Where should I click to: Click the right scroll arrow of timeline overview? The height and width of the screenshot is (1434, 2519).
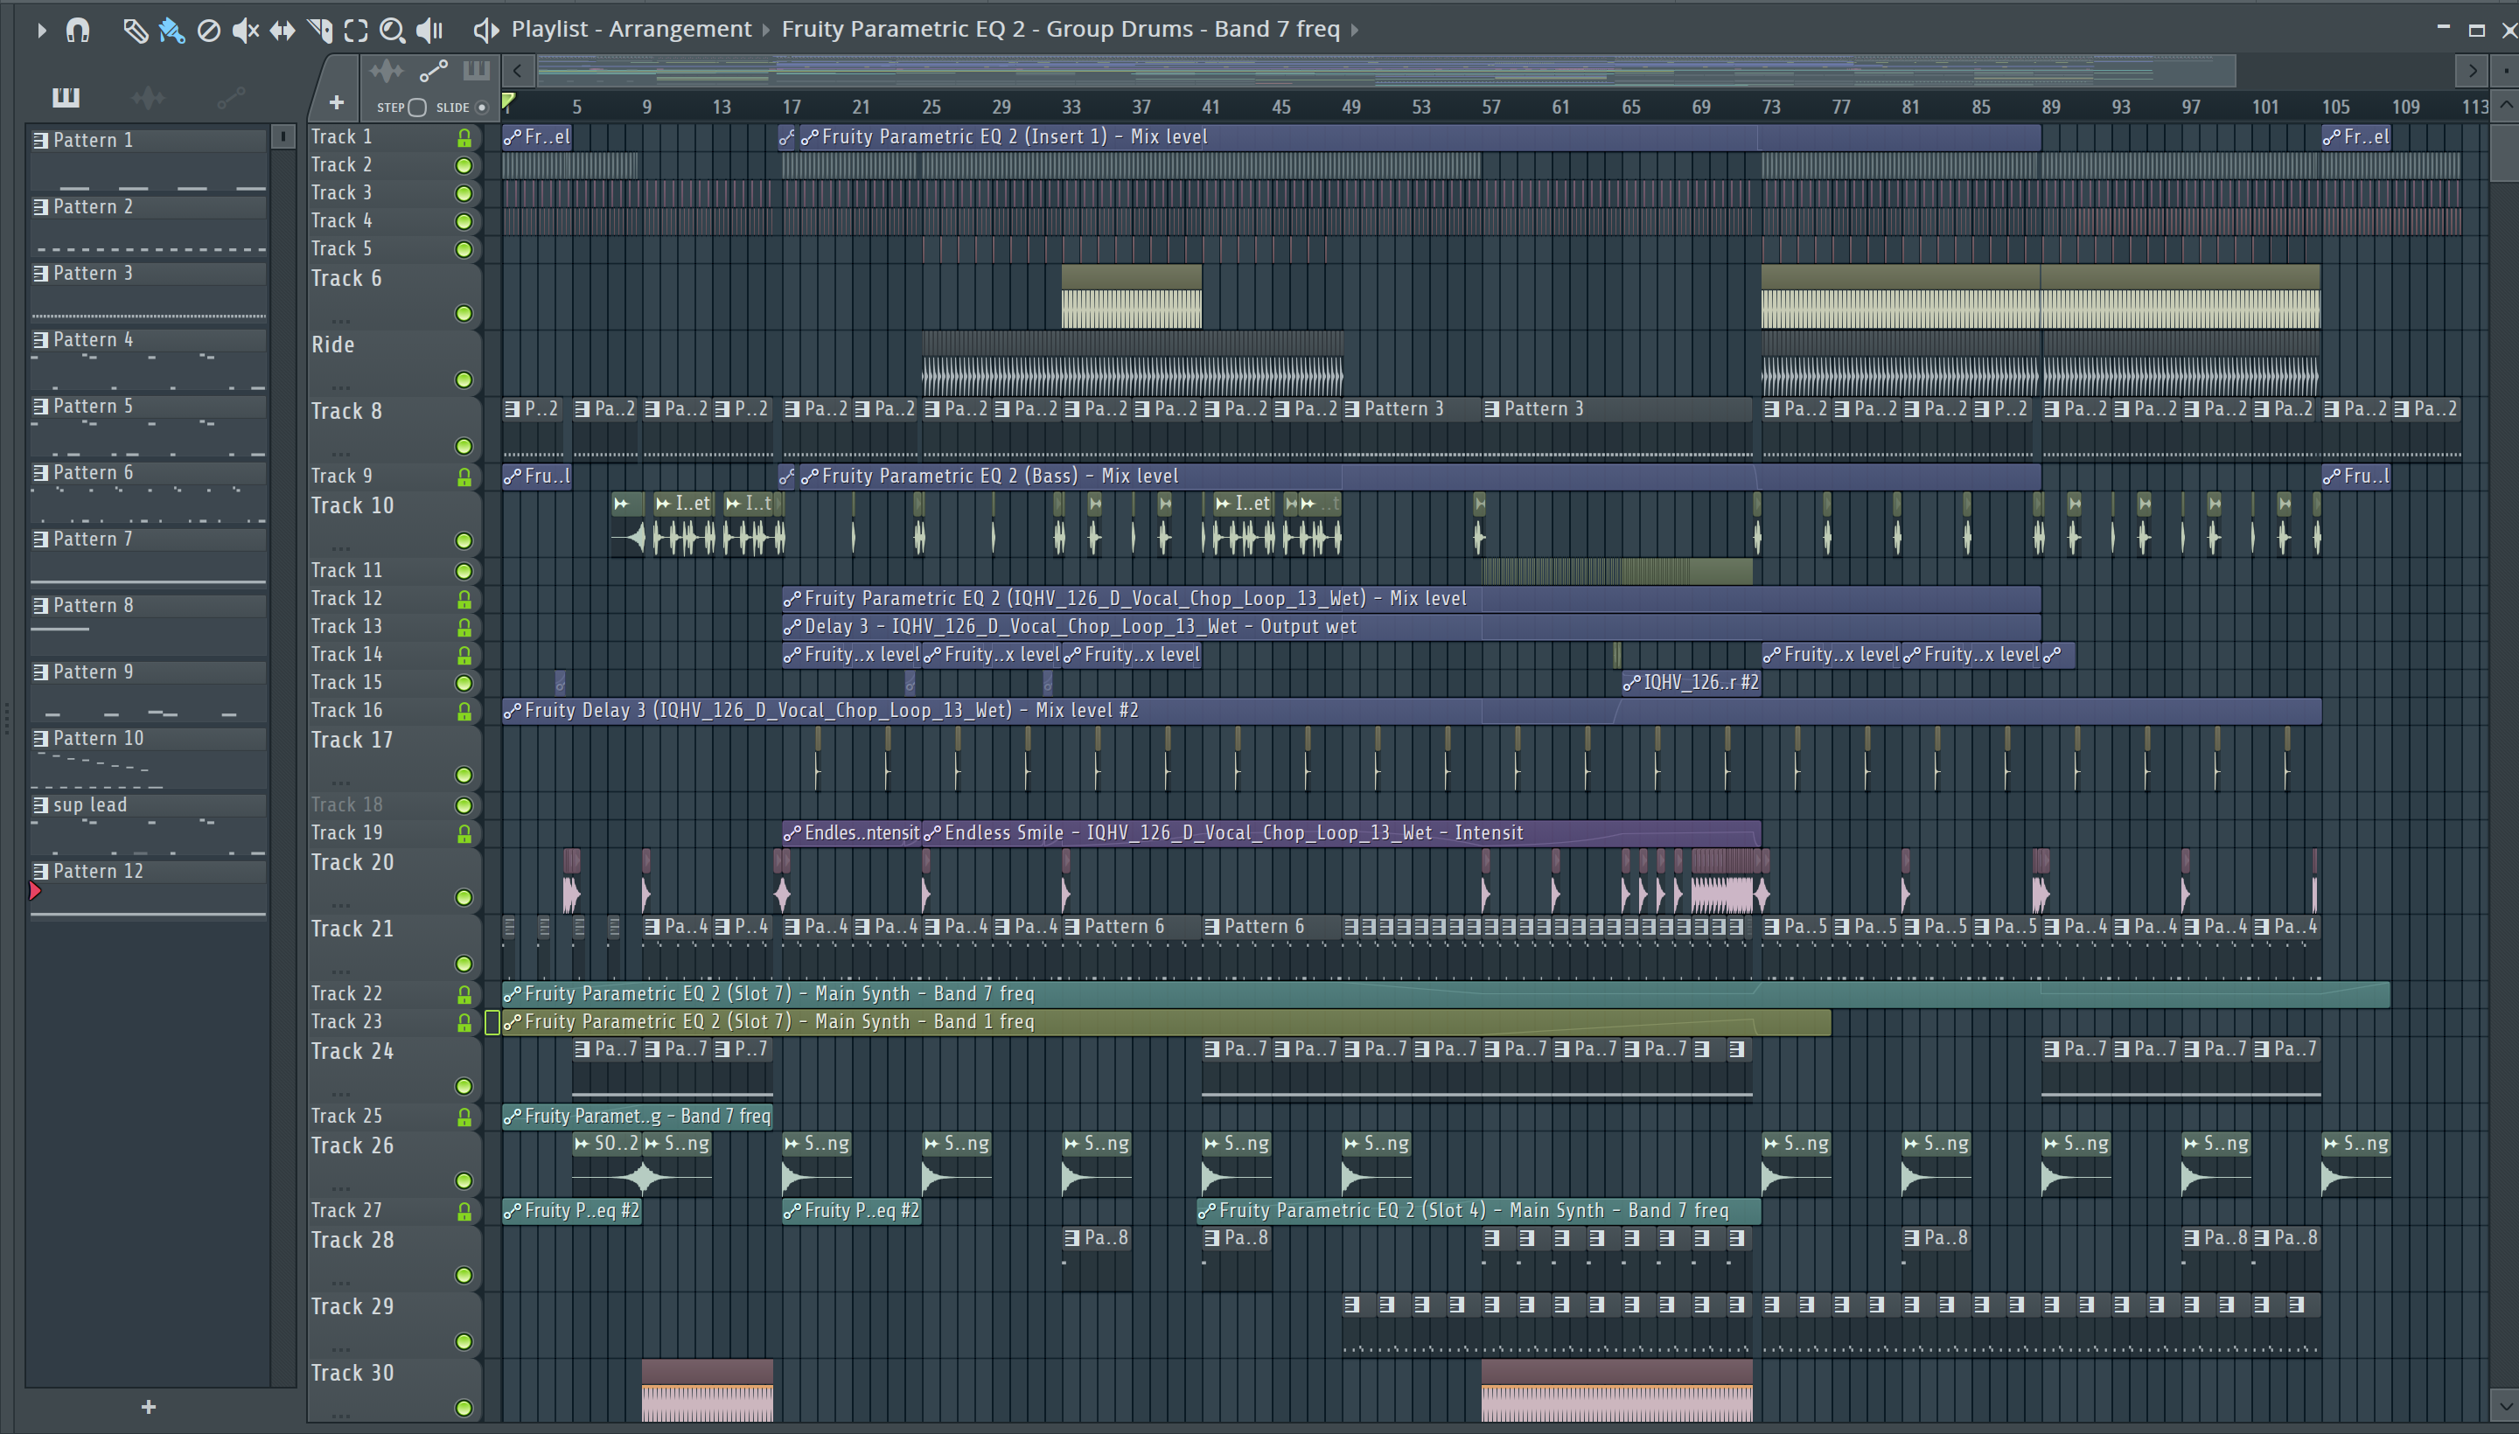(2472, 71)
